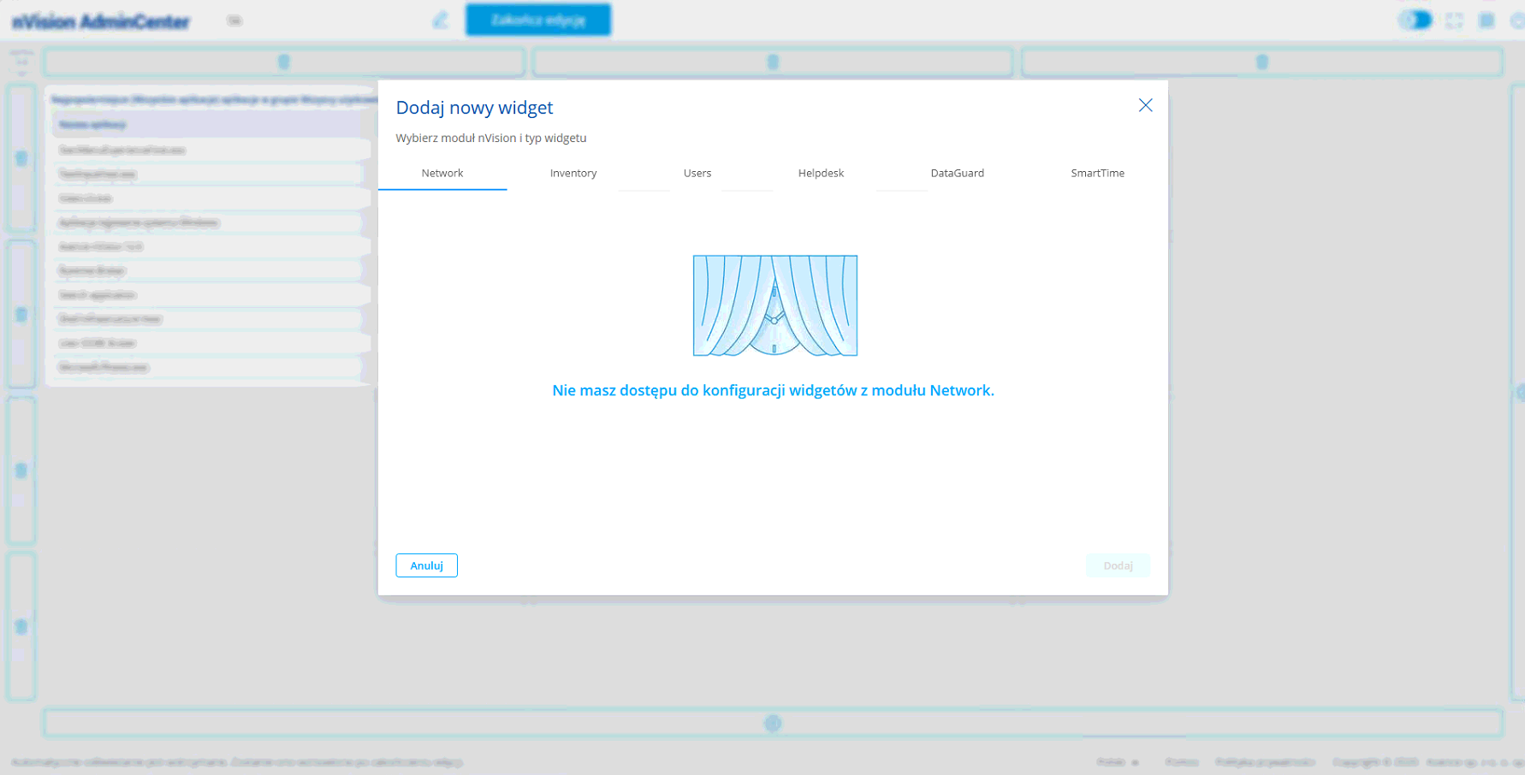
Task: Click the Dodaj button
Action: (1118, 565)
